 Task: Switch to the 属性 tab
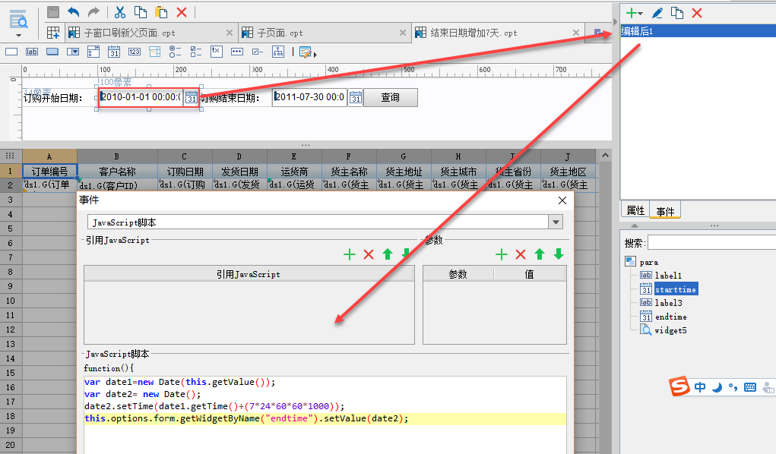click(635, 211)
